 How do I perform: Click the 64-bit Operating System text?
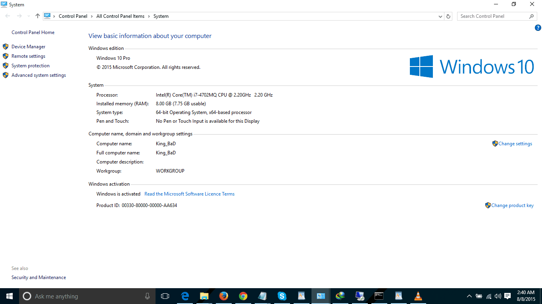point(204,112)
